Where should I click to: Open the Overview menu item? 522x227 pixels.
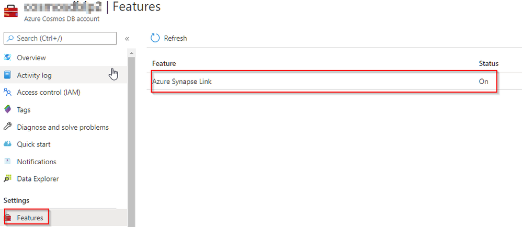click(x=31, y=58)
